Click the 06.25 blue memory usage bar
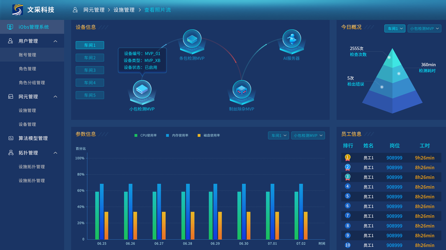The height and width of the screenshot is (250, 446). (102, 211)
